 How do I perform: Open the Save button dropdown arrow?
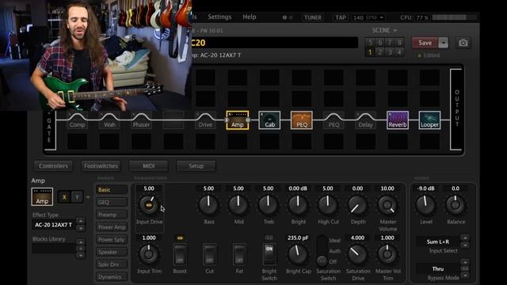444,43
